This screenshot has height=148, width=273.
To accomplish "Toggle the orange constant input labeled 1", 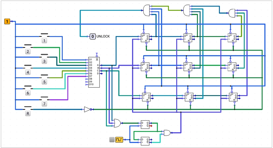I will 7,21.
